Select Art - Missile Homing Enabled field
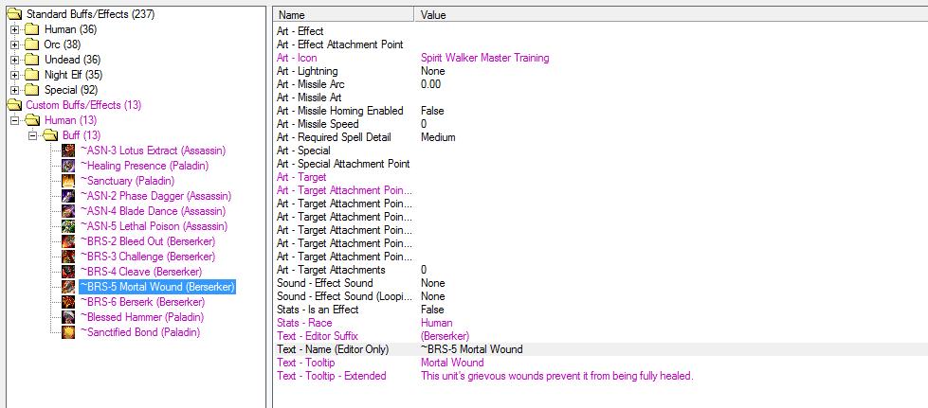The width and height of the screenshot is (928, 408). [600, 111]
